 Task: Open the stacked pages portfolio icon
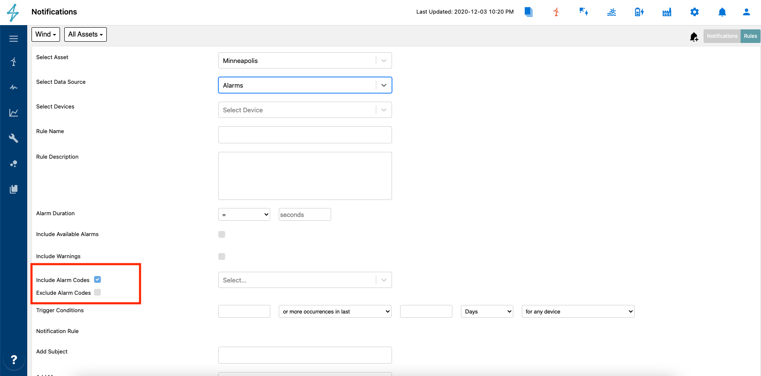(x=528, y=12)
